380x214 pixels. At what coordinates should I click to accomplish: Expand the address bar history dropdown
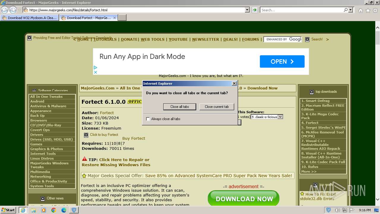[247, 10]
